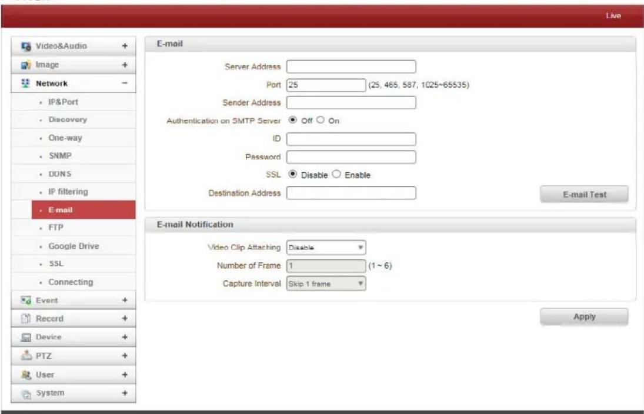The height and width of the screenshot is (414, 644).
Task: Focus the ID input field
Action: [351, 139]
